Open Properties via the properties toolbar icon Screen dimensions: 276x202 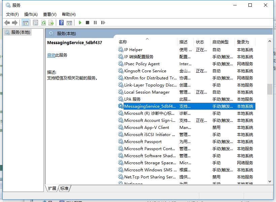(x=35, y=23)
